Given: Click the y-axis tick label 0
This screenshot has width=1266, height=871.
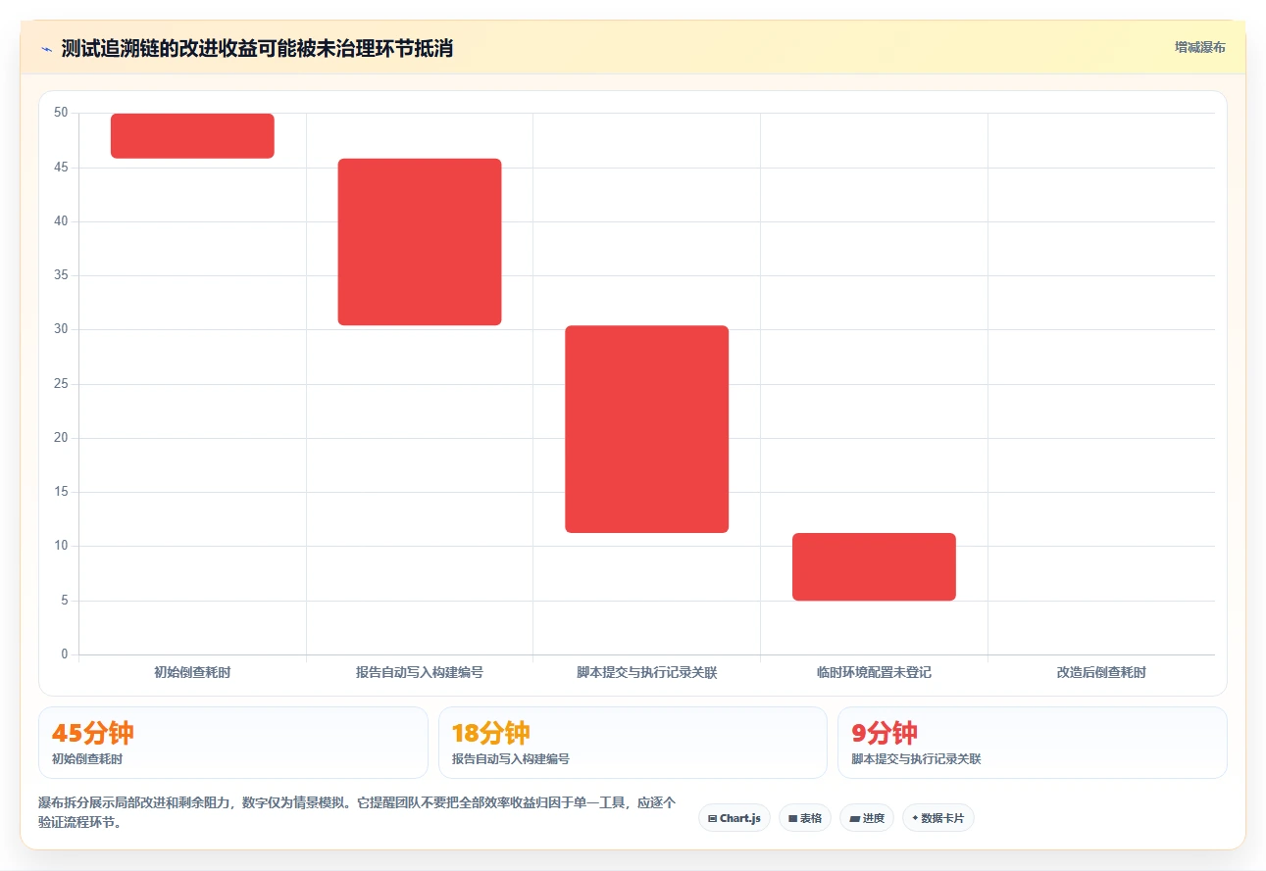Looking at the screenshot, I should 65,654.
